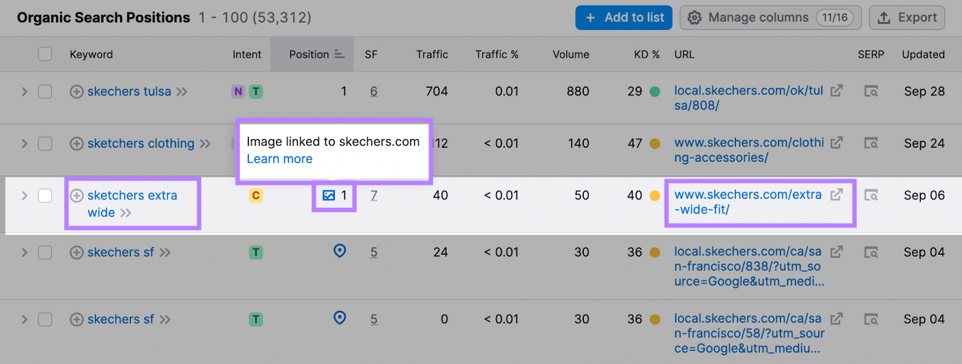This screenshot has width=962, height=364.
Task: Click the green KD dot for skechers tulsa
Action: click(655, 92)
